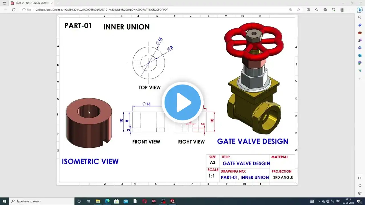Click the "INNER UNION" drawing heading
365x205 pixels.
tap(126, 27)
